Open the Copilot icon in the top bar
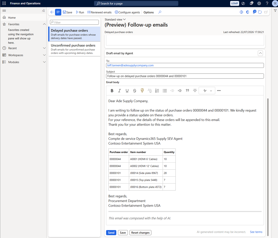The width and height of the screenshot is (278, 238). pyautogui.click(x=243, y=3)
